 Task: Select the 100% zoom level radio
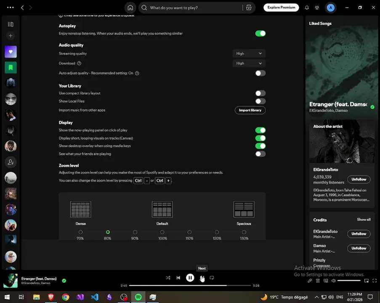[162, 232]
